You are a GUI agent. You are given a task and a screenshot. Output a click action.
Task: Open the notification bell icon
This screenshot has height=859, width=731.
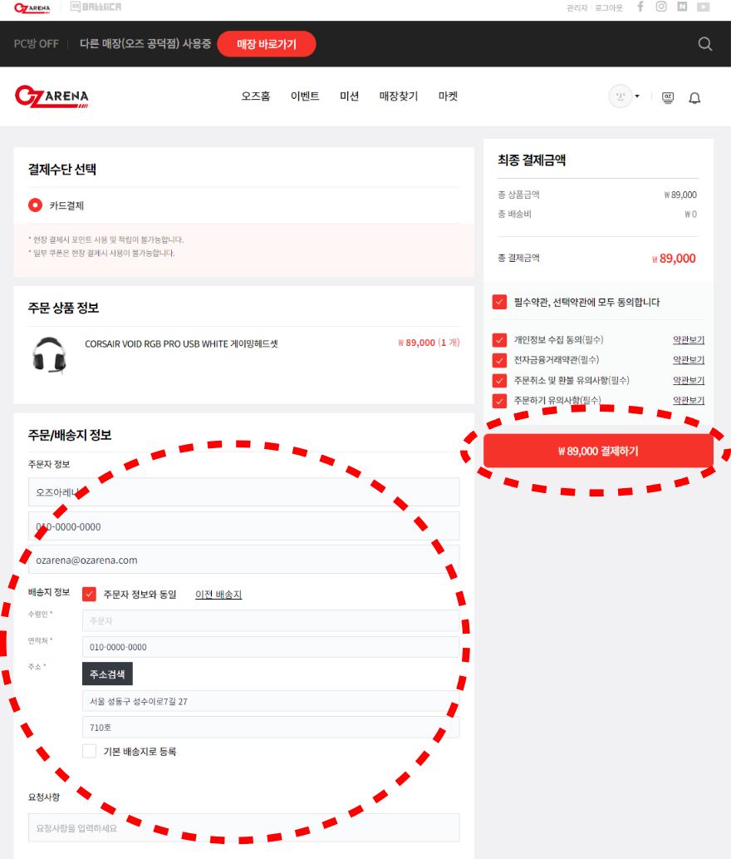coord(694,97)
